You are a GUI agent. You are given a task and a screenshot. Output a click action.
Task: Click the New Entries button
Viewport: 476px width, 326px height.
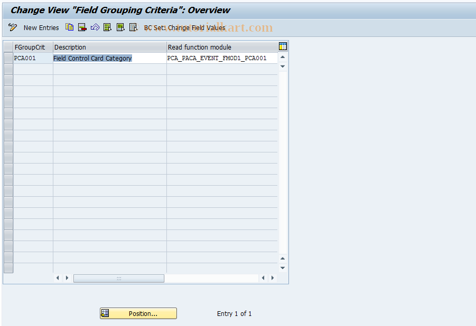click(41, 27)
